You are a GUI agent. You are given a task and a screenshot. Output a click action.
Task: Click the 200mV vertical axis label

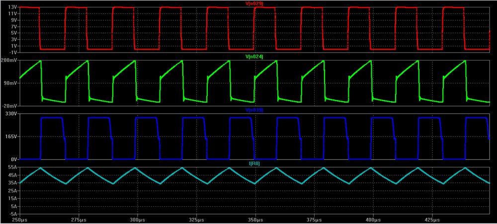pos(9,60)
